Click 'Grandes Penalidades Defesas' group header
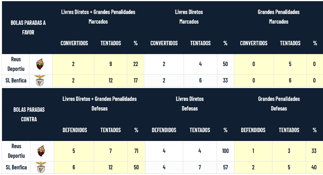Screen dimensions: 323x175 click(279, 104)
